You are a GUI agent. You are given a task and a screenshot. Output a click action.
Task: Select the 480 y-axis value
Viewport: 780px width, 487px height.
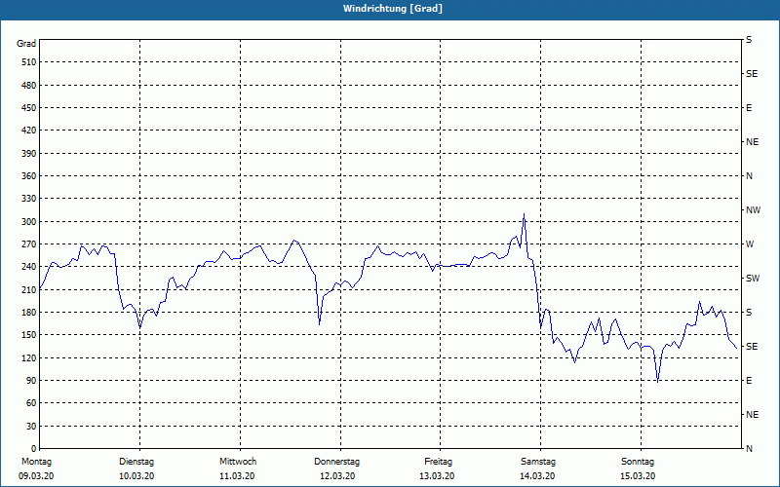coord(29,86)
